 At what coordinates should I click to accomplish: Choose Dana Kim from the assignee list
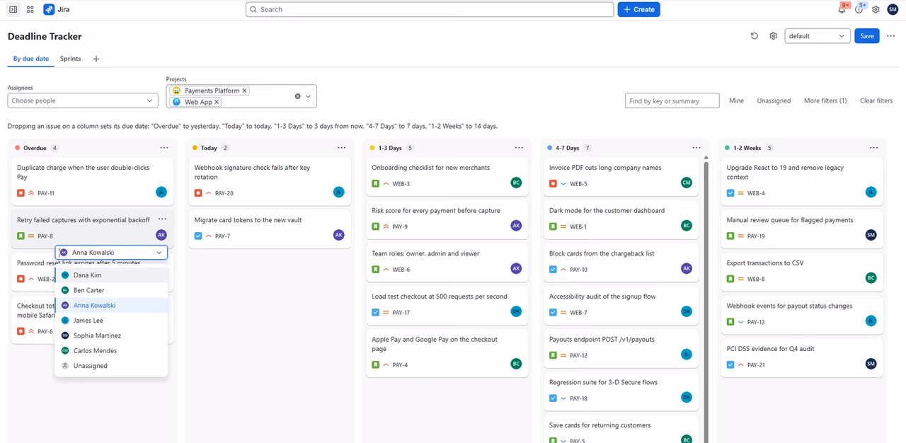(x=112, y=275)
